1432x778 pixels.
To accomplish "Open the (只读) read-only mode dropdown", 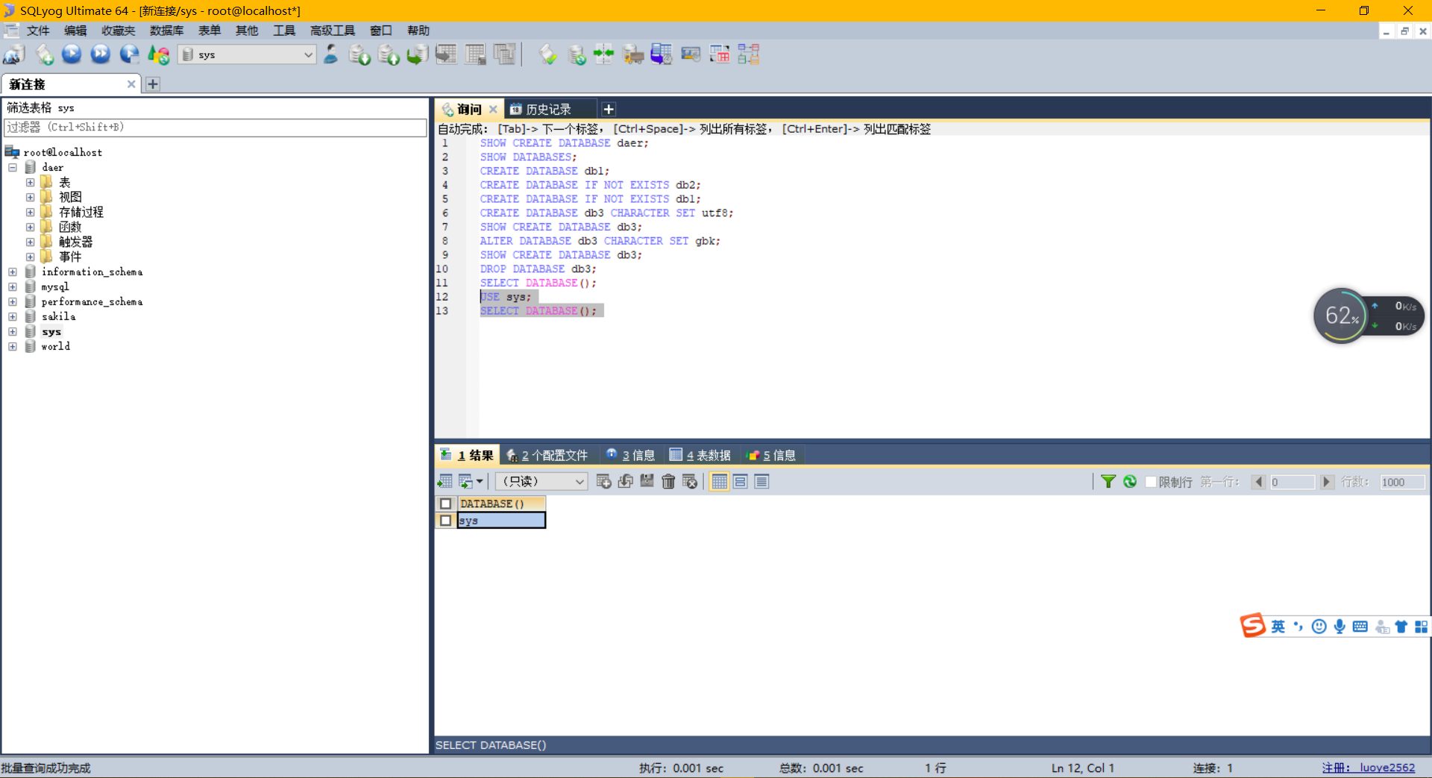I will [x=541, y=482].
